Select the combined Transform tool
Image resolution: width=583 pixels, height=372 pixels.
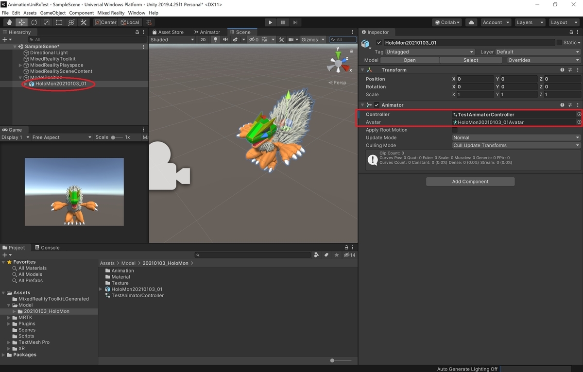tap(71, 22)
